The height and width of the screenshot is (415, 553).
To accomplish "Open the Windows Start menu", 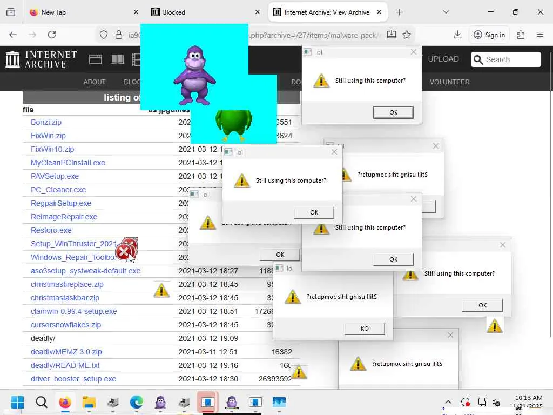I will 18,402.
